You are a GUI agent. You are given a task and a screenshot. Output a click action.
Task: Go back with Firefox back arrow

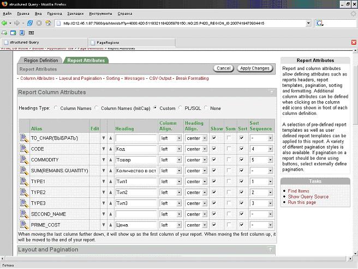4,23
